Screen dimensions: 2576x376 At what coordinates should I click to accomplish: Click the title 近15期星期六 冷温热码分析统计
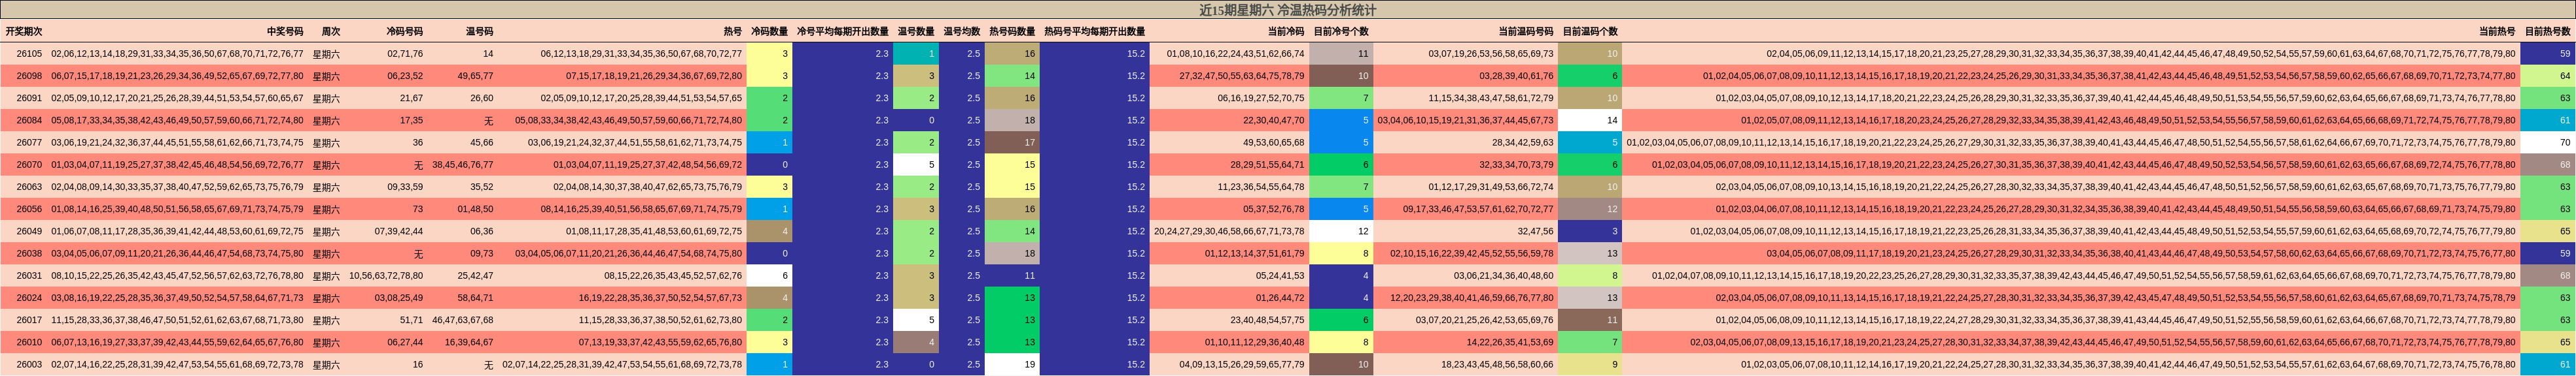(x=1287, y=10)
